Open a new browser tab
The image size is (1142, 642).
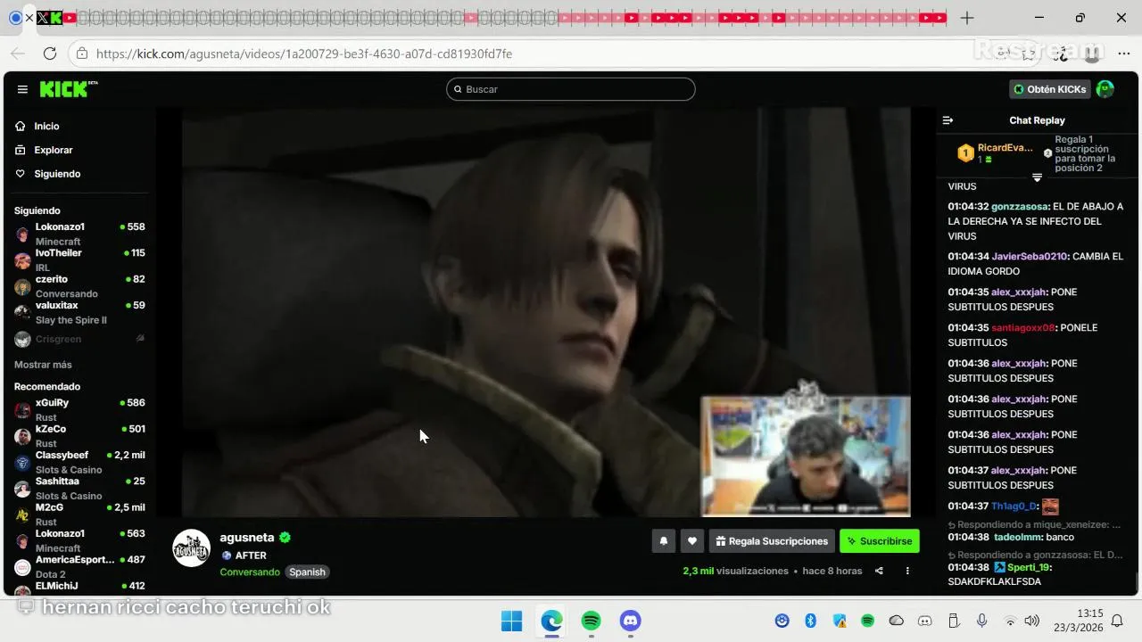967,18
